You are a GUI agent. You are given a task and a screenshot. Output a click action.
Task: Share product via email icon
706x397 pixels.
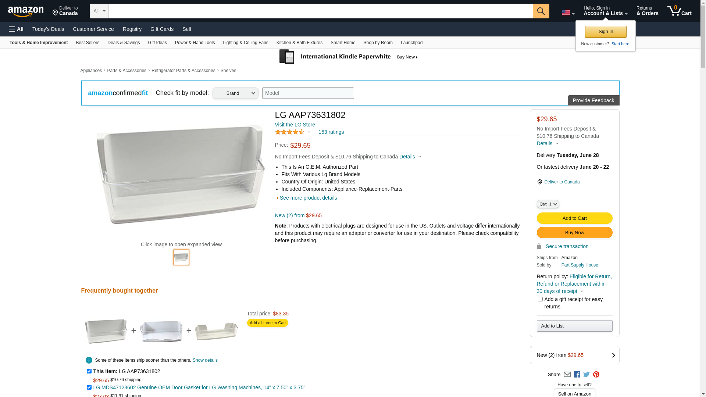point(567,375)
